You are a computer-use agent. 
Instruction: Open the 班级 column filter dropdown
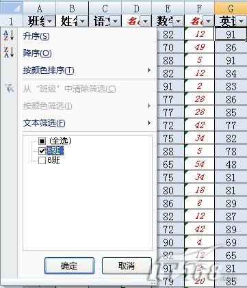click(50, 21)
